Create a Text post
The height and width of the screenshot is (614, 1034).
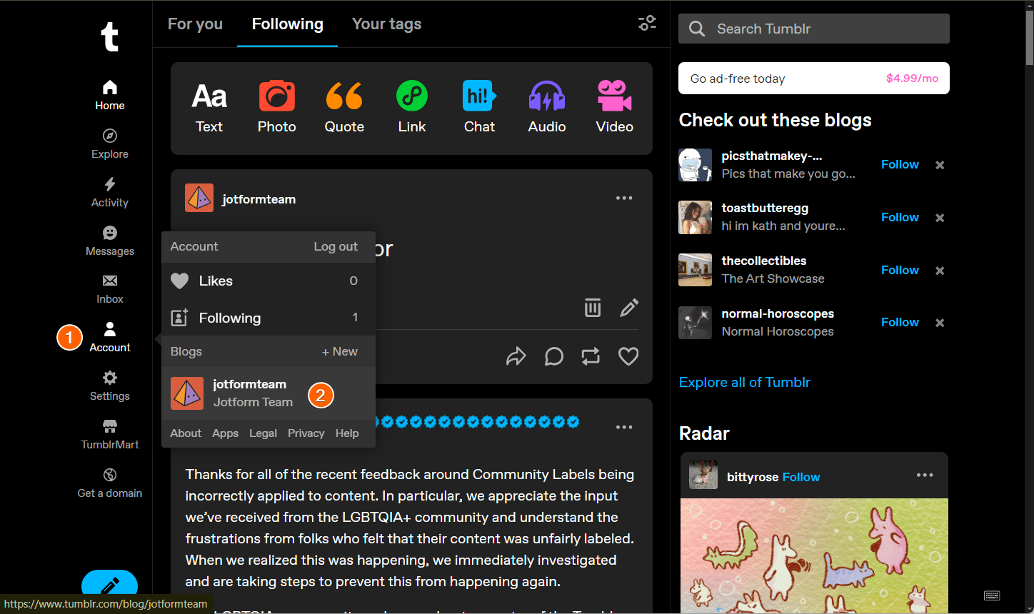click(x=209, y=108)
